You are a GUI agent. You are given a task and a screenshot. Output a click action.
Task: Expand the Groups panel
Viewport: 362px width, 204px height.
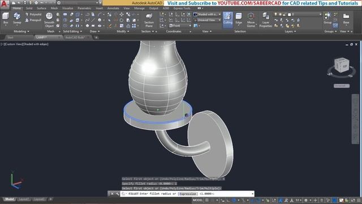coord(330,31)
